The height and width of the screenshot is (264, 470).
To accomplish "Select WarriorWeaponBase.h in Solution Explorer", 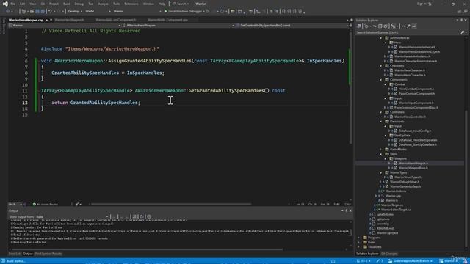I will click(x=413, y=168).
